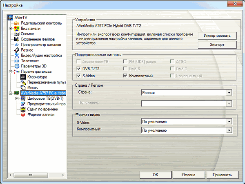Click the AVerMedia A757 device card icon

(x=17, y=93)
